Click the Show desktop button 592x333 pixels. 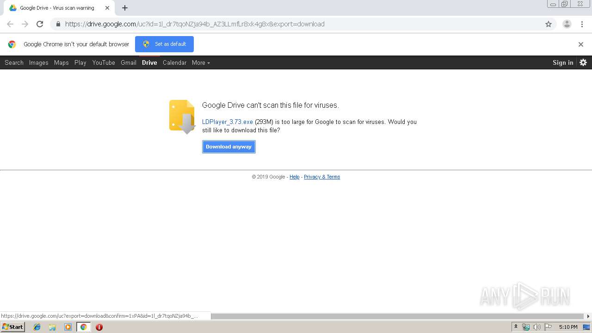586,327
